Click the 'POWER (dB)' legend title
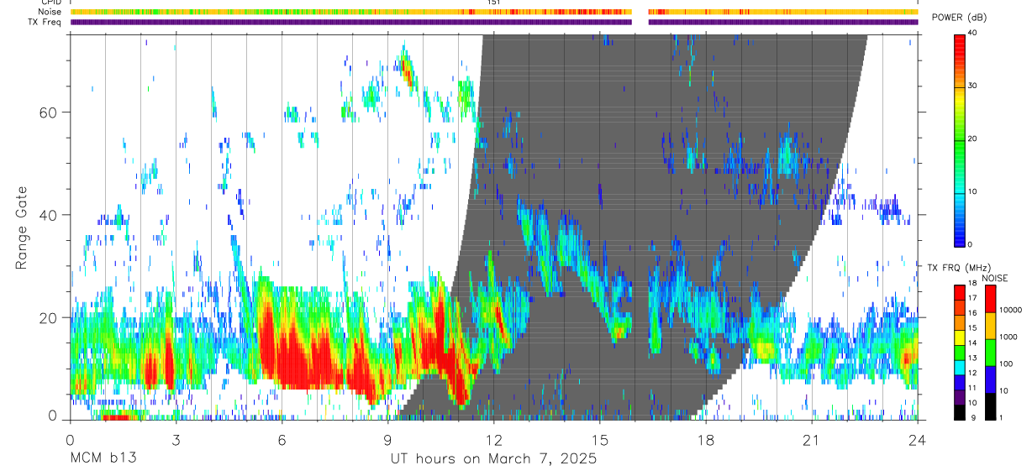 pyautogui.click(x=959, y=18)
